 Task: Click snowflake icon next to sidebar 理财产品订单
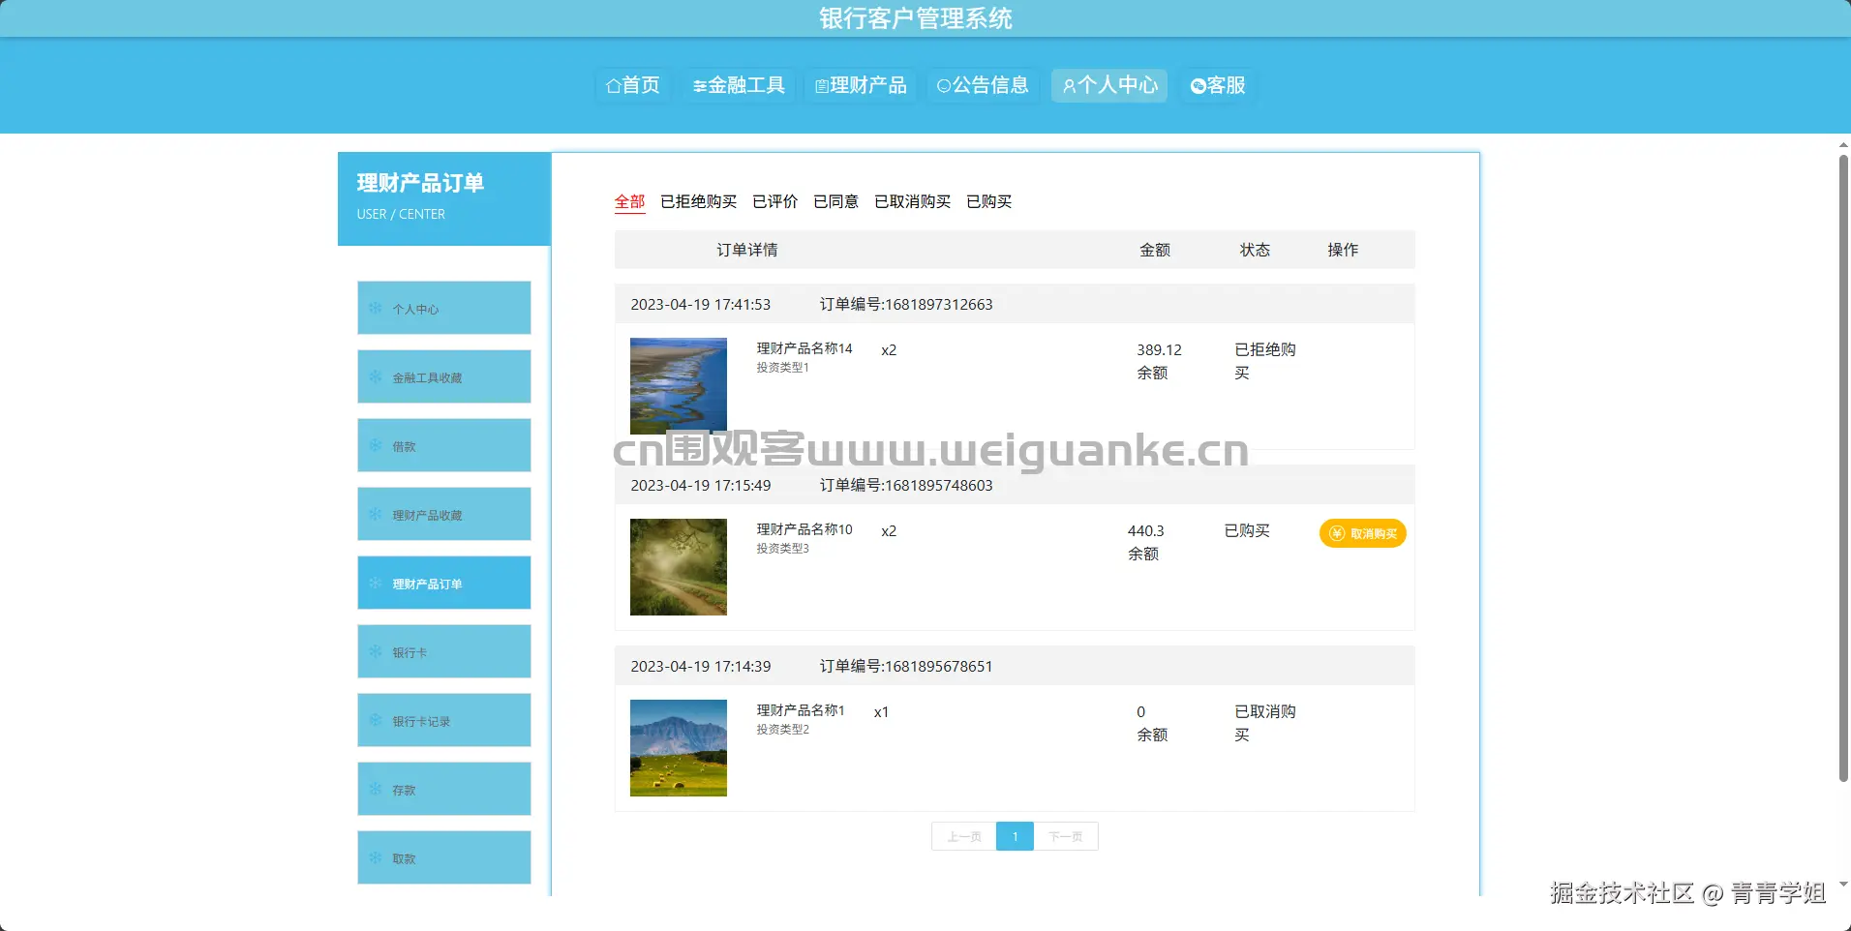click(x=376, y=584)
